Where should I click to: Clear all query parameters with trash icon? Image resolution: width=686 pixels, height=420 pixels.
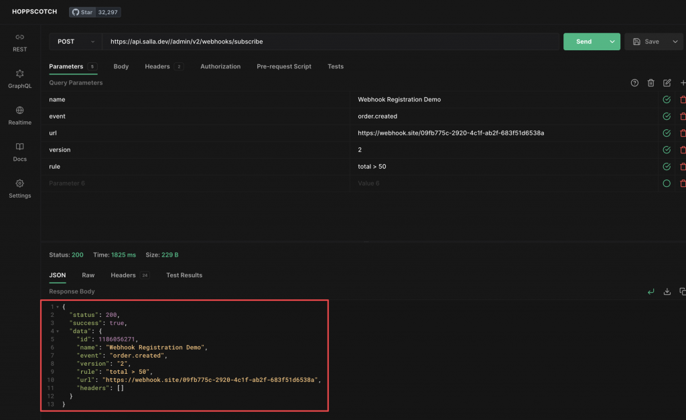pyautogui.click(x=650, y=82)
